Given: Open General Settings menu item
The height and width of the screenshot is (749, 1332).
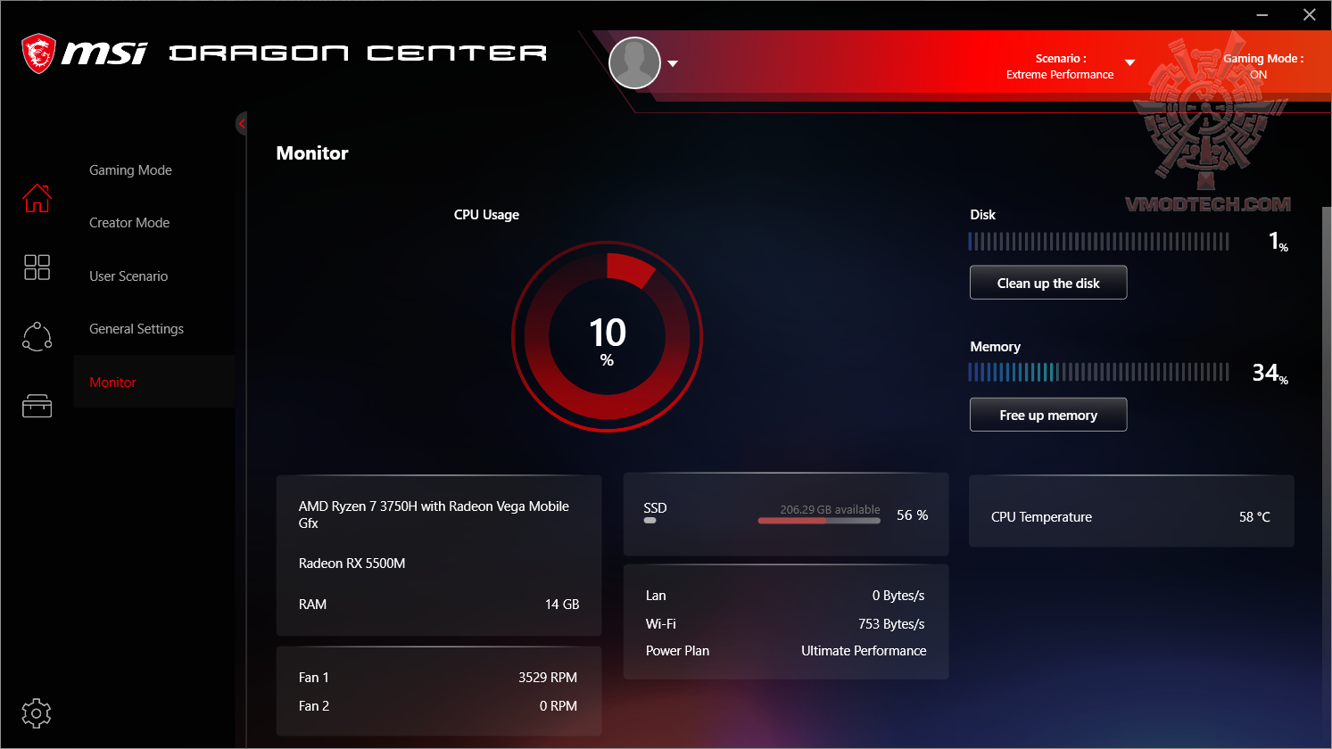Looking at the screenshot, I should (x=137, y=329).
